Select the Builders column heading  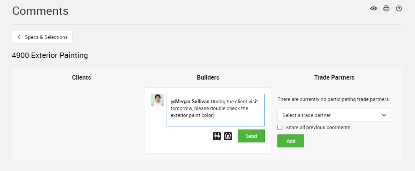pos(208,77)
